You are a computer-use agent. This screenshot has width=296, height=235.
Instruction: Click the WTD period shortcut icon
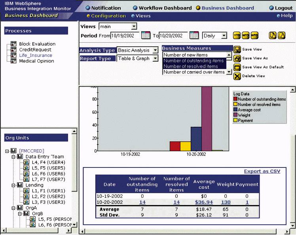click(254, 36)
